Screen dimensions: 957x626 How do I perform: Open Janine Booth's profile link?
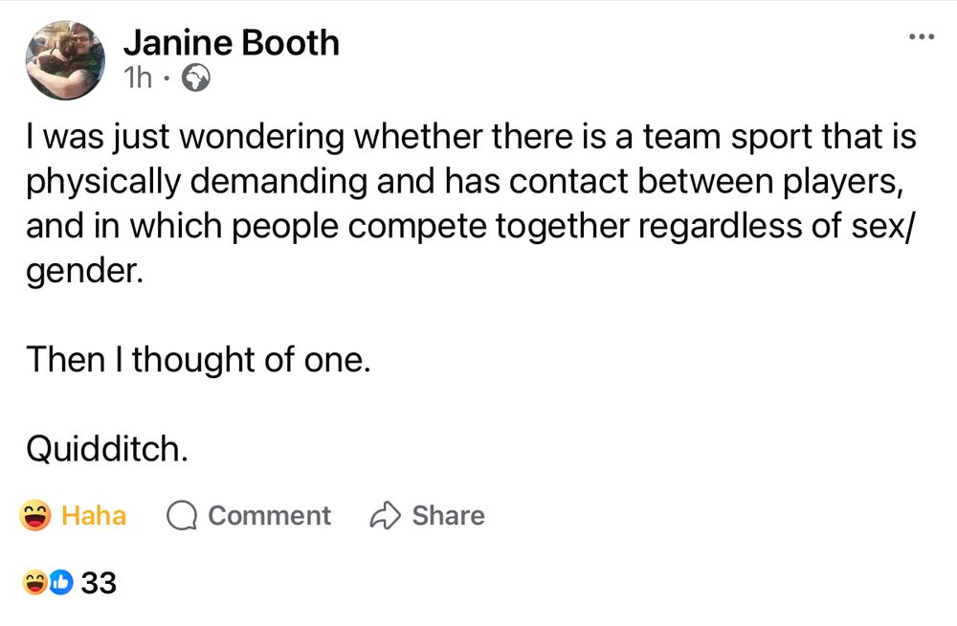[x=233, y=42]
